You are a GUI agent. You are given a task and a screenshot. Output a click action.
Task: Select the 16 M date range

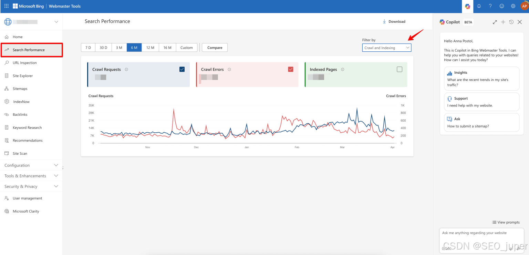click(x=167, y=48)
